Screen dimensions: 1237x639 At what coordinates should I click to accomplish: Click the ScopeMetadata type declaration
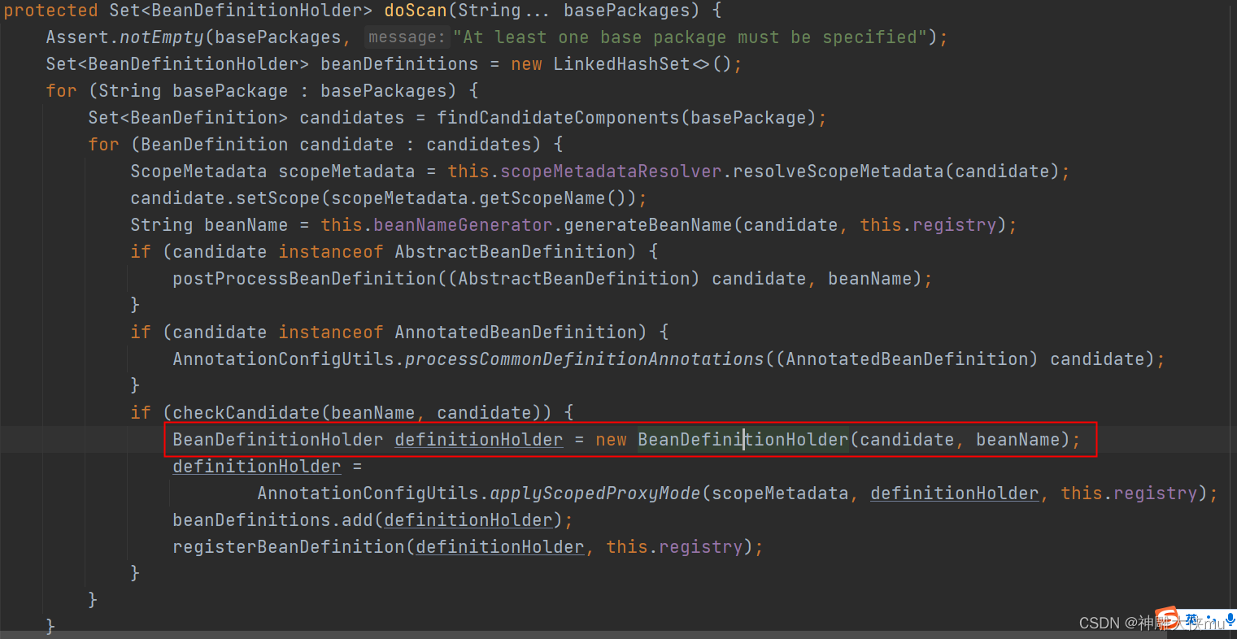(198, 172)
